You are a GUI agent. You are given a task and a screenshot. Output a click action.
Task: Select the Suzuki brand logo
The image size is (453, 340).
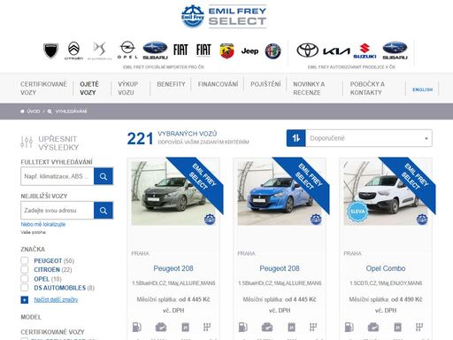(x=365, y=50)
